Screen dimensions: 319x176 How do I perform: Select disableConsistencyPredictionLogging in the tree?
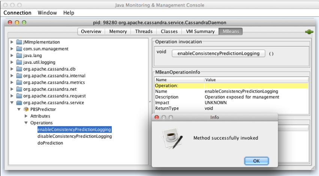[75, 136]
